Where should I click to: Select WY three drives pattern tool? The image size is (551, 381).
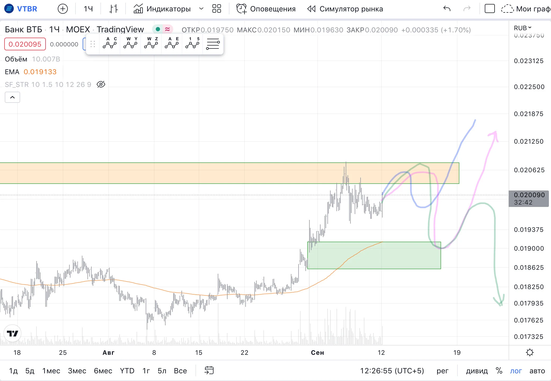[x=130, y=43]
